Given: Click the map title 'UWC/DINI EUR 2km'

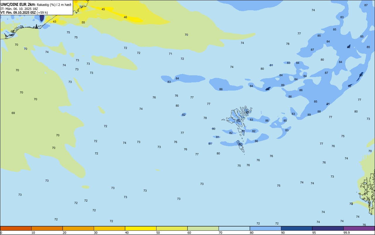Looking at the screenshot, I should tap(18, 4).
